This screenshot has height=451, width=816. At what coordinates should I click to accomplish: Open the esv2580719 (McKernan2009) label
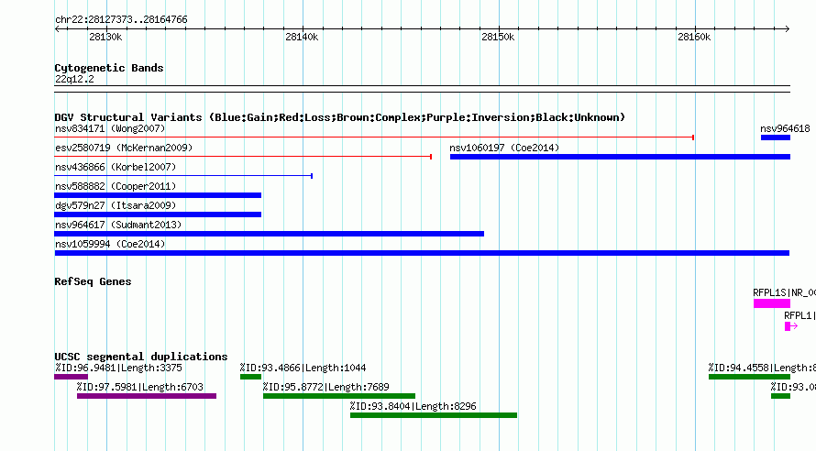tap(124, 148)
